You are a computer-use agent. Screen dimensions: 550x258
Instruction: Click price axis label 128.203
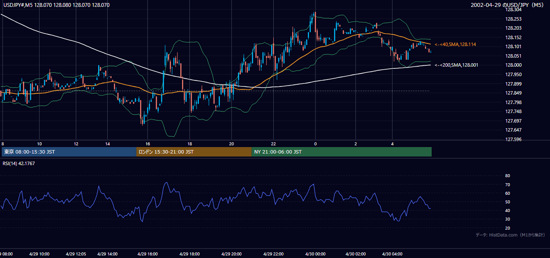[514, 28]
